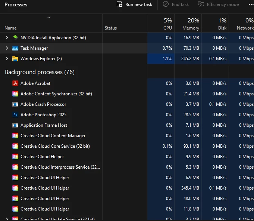Click icon of Creative Cloud UI Helper using 6.9 MB
This screenshot has width=254, height=221.
15,178
